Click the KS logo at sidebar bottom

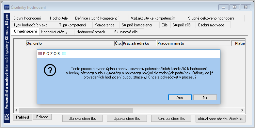[7, 117]
